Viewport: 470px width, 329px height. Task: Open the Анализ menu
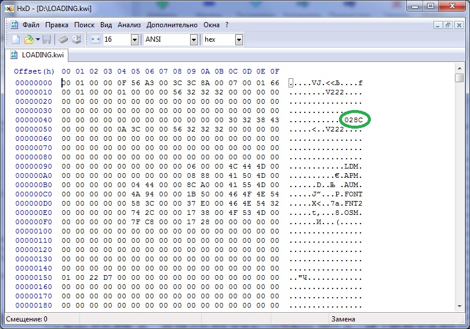pyautogui.click(x=129, y=25)
